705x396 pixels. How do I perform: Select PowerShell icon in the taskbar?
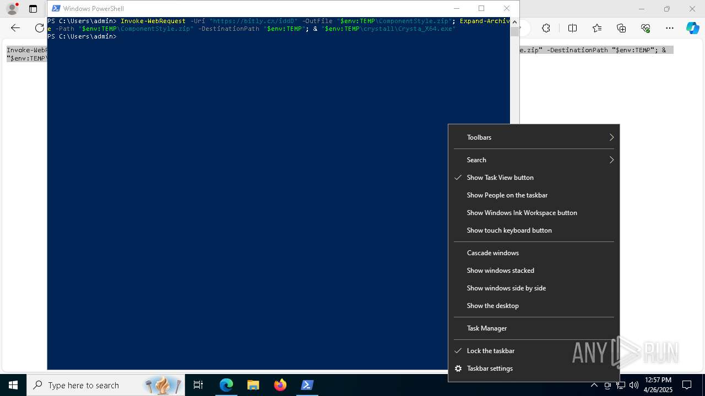click(307, 385)
